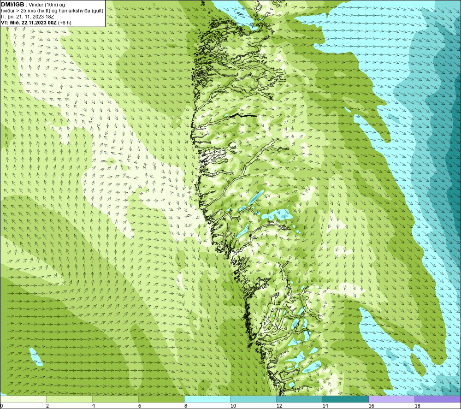This screenshot has width=461, height=409.
Task: Click the 4–6 m/s green legend swatch
Action: tap(115, 399)
